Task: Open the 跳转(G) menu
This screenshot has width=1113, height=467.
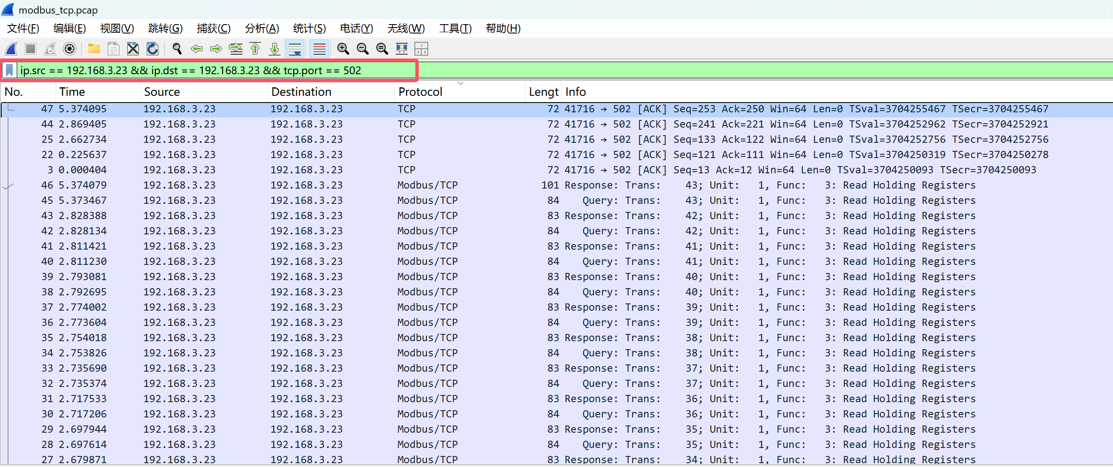Action: [165, 28]
